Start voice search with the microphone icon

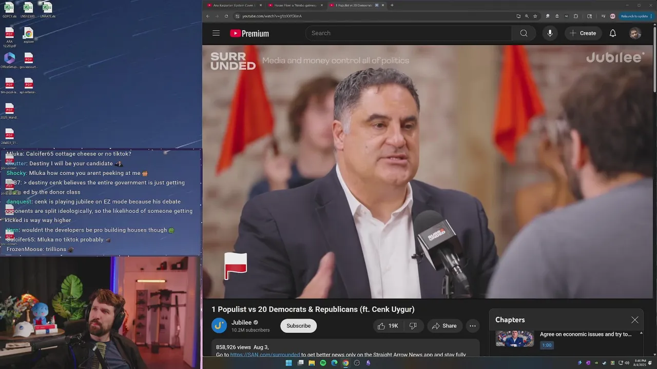(550, 33)
